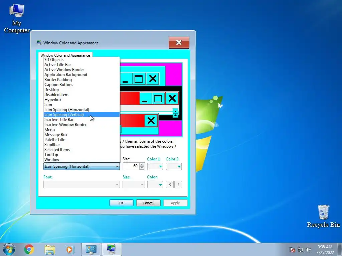Screen dimensions: 342x256
Task: Open Windows Explorer from the taskbar
Action: point(50,249)
